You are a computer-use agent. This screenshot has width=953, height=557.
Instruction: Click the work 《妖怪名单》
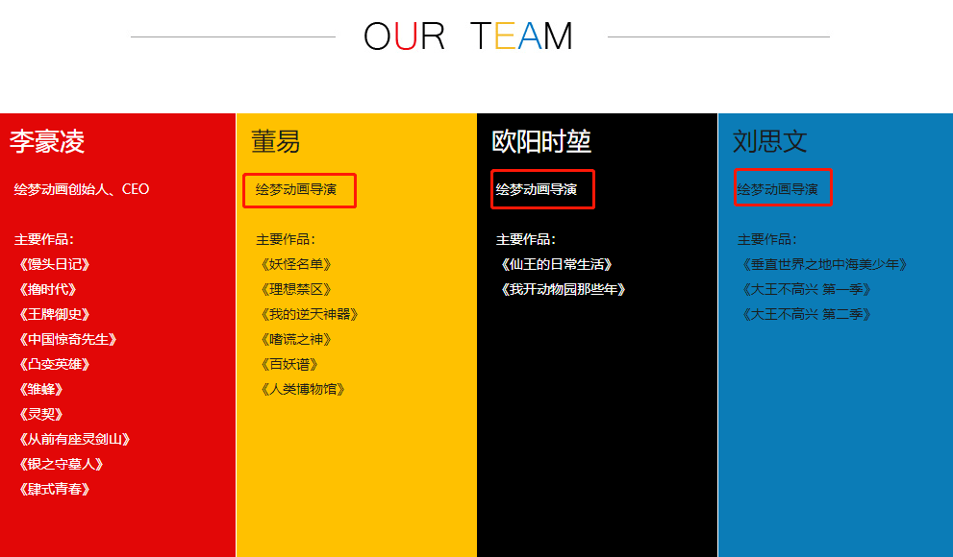pos(296,264)
